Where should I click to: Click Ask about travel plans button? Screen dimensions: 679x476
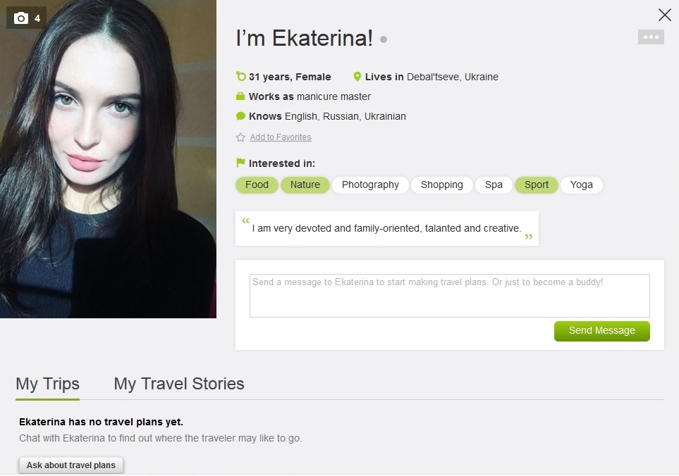click(x=71, y=465)
